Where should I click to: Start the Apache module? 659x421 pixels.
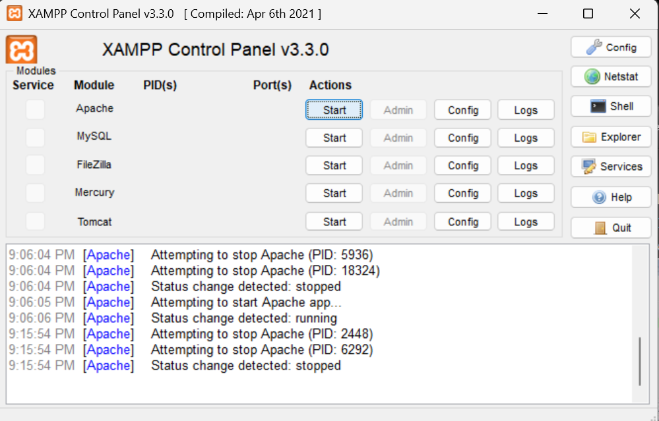(x=334, y=110)
